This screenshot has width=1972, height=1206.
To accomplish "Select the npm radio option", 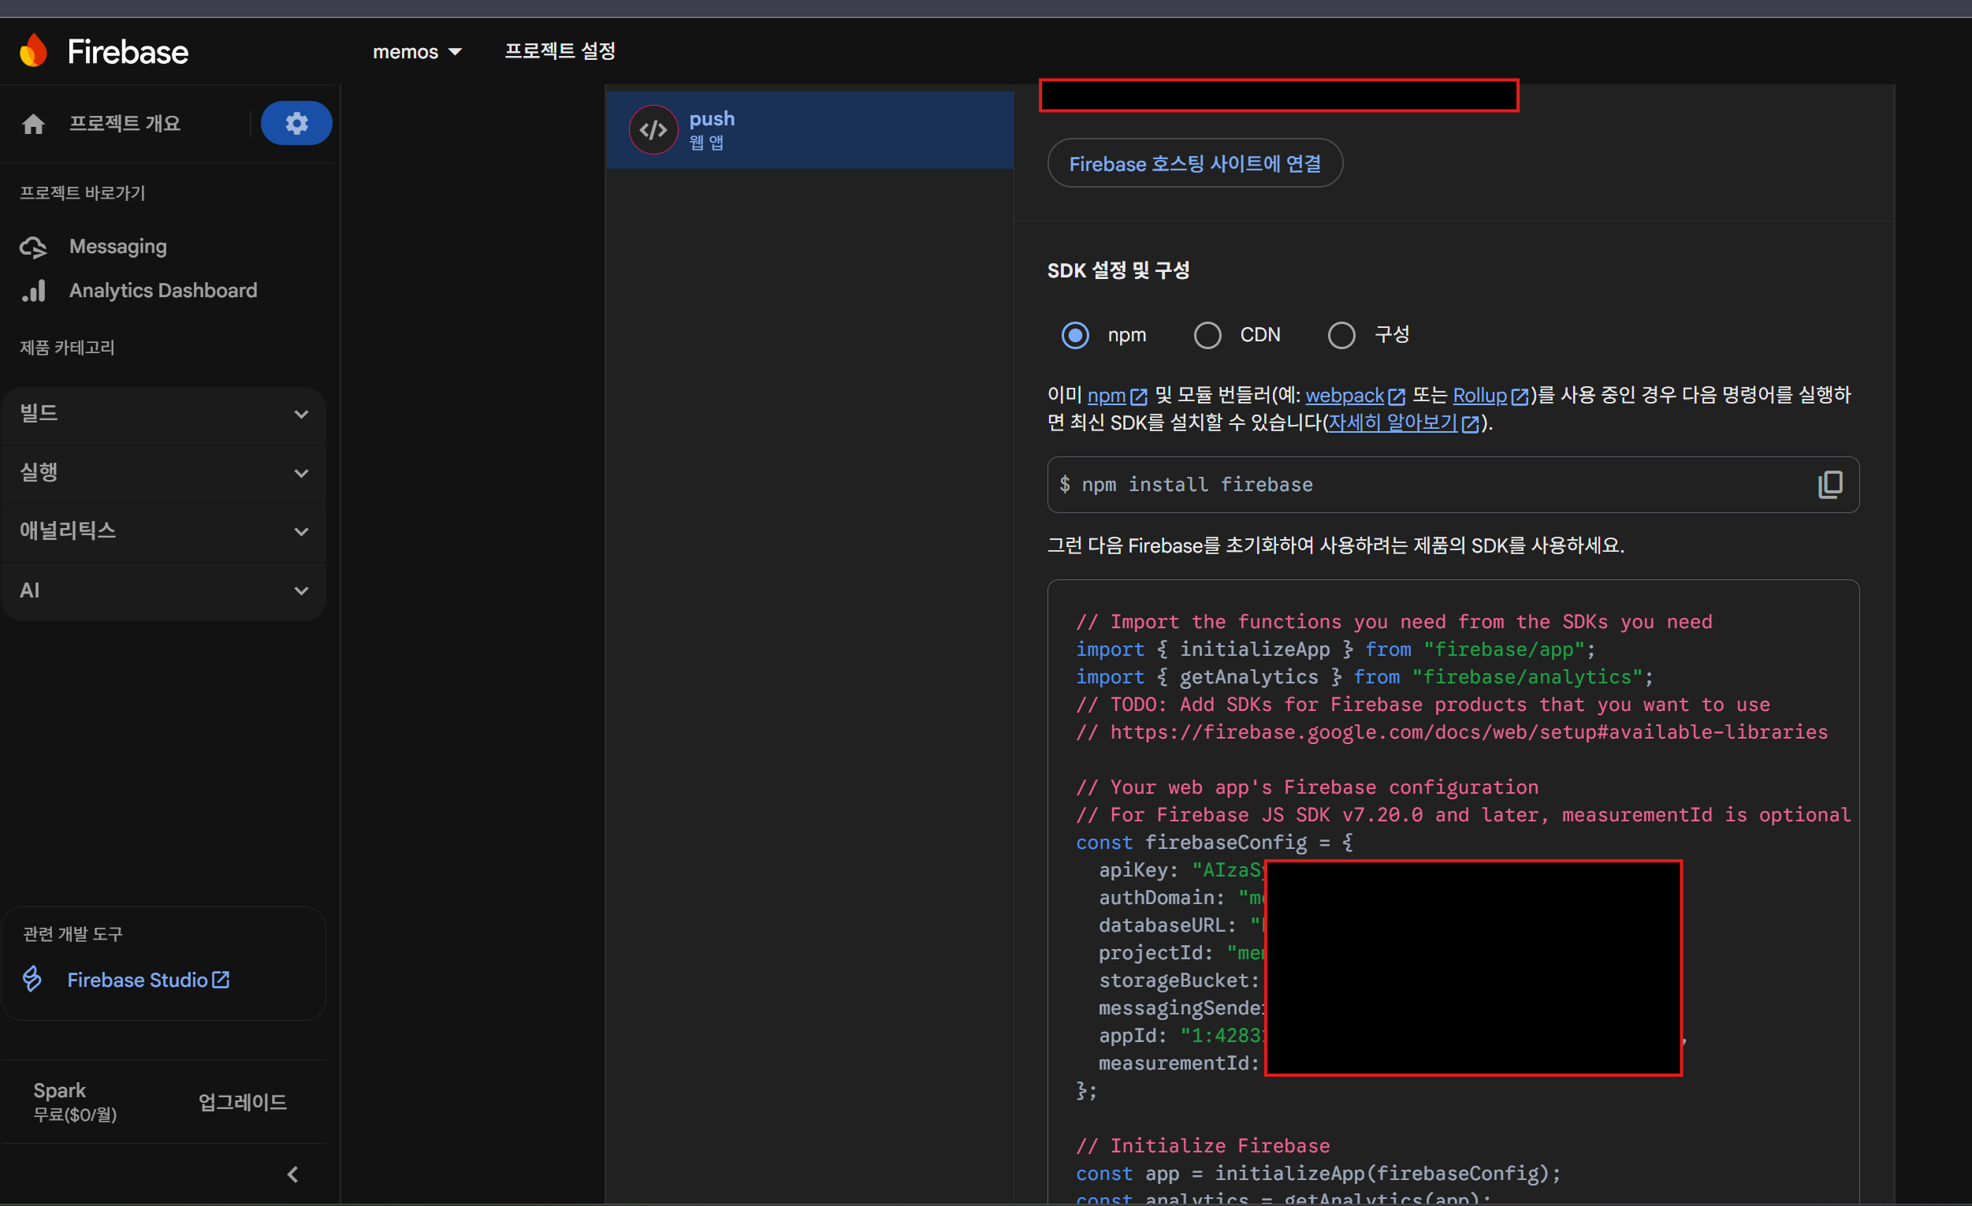I will click(1075, 334).
